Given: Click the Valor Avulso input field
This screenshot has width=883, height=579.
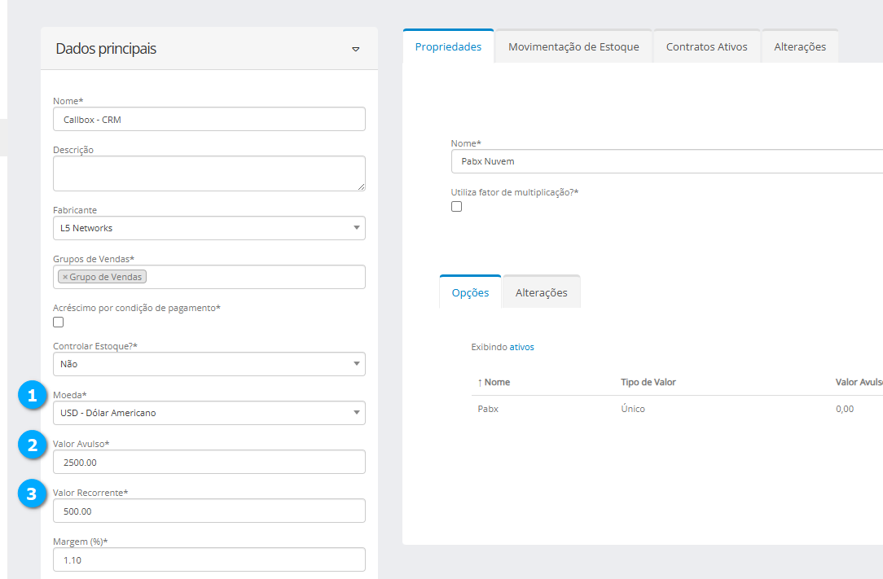Looking at the screenshot, I should coord(209,462).
